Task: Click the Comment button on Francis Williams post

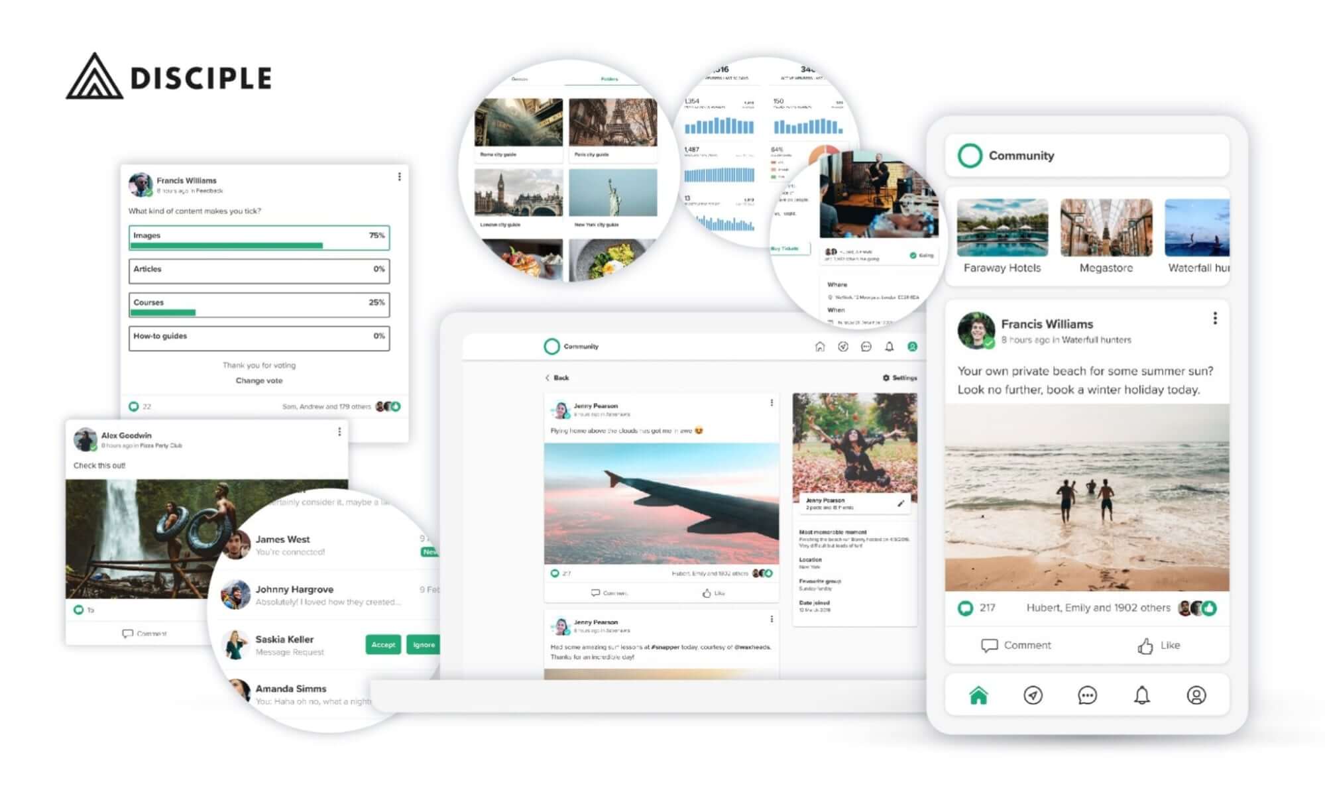Action: click(1017, 645)
